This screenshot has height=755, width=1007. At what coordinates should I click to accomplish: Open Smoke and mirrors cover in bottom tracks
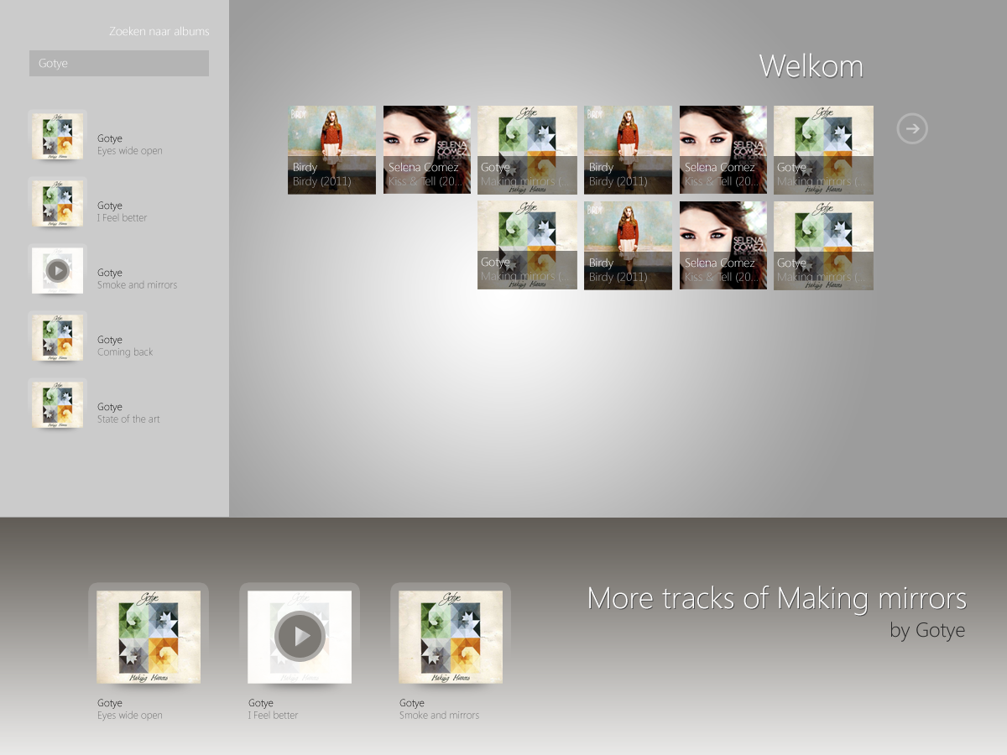[x=451, y=637]
